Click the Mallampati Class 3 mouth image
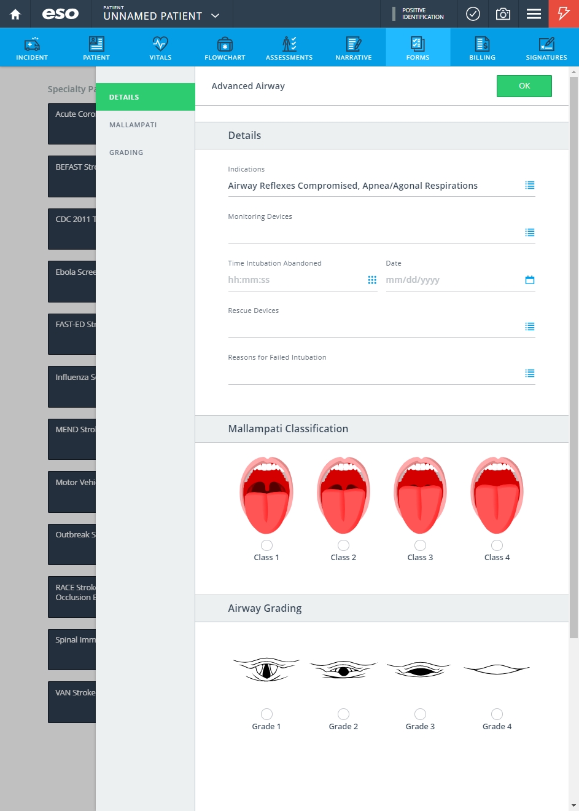 click(x=420, y=495)
